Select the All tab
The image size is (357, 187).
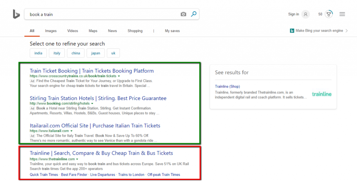pos(32,31)
